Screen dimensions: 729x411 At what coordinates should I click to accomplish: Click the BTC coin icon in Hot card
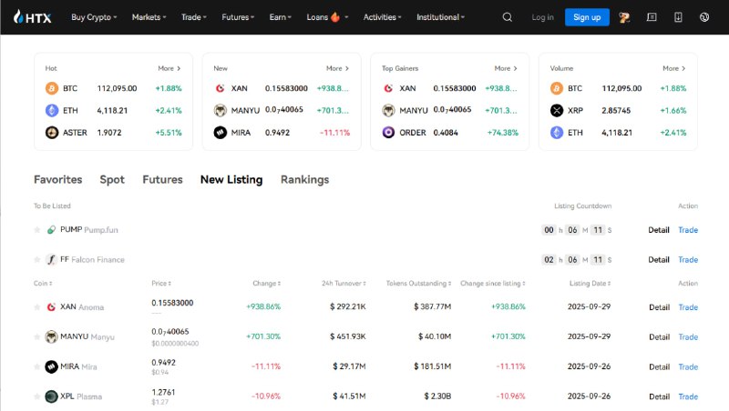52,88
